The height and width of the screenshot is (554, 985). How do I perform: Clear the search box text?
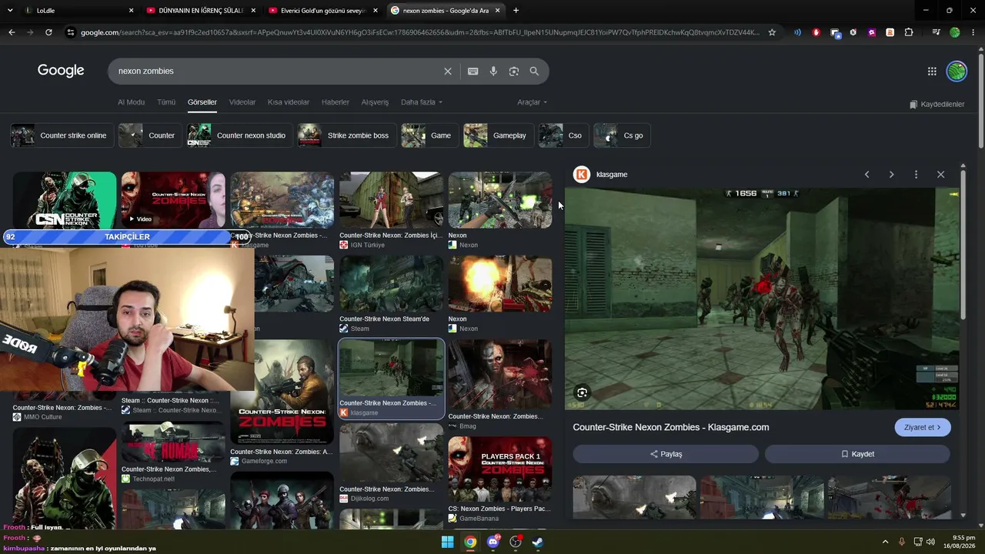[448, 71]
